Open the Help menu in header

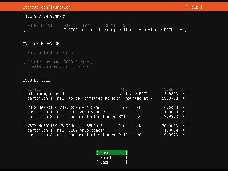194,7
